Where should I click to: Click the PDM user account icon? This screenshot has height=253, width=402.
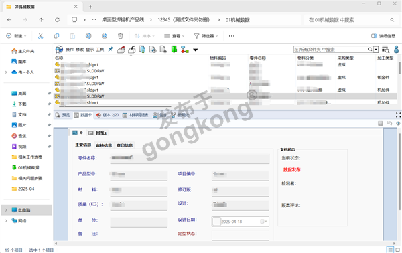point(396,49)
